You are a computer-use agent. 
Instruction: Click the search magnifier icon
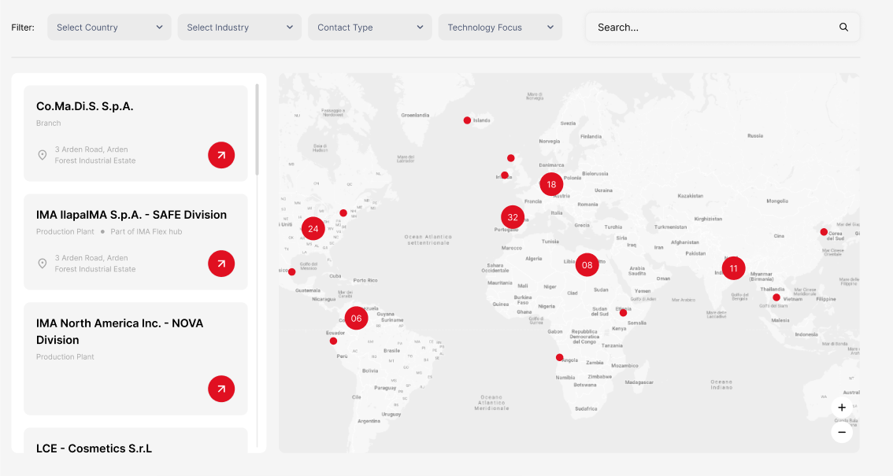(x=843, y=28)
